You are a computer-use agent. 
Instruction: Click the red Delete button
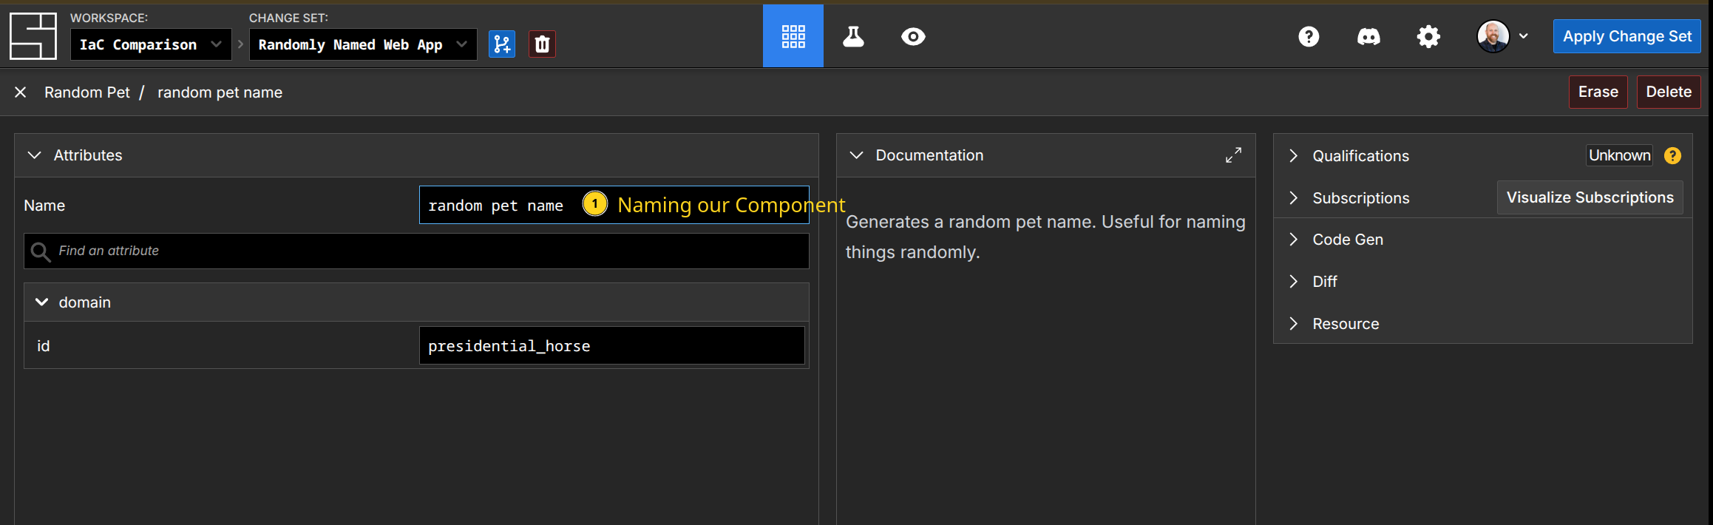coord(1668,92)
